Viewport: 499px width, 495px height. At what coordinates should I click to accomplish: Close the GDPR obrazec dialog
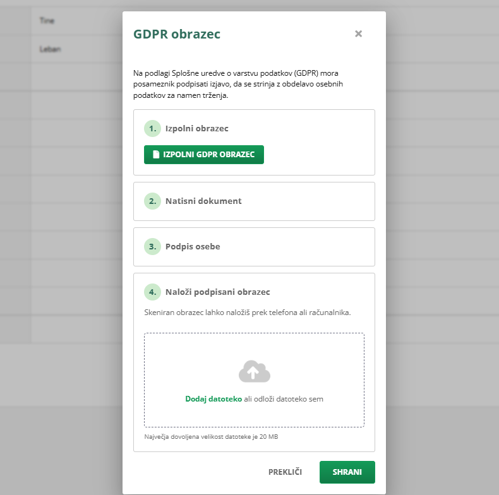pyautogui.click(x=358, y=33)
